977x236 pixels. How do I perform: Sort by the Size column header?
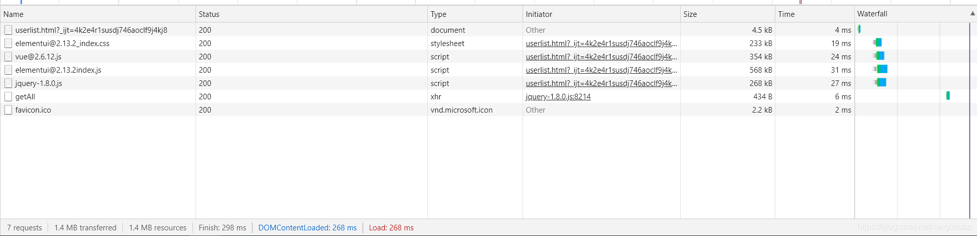690,14
